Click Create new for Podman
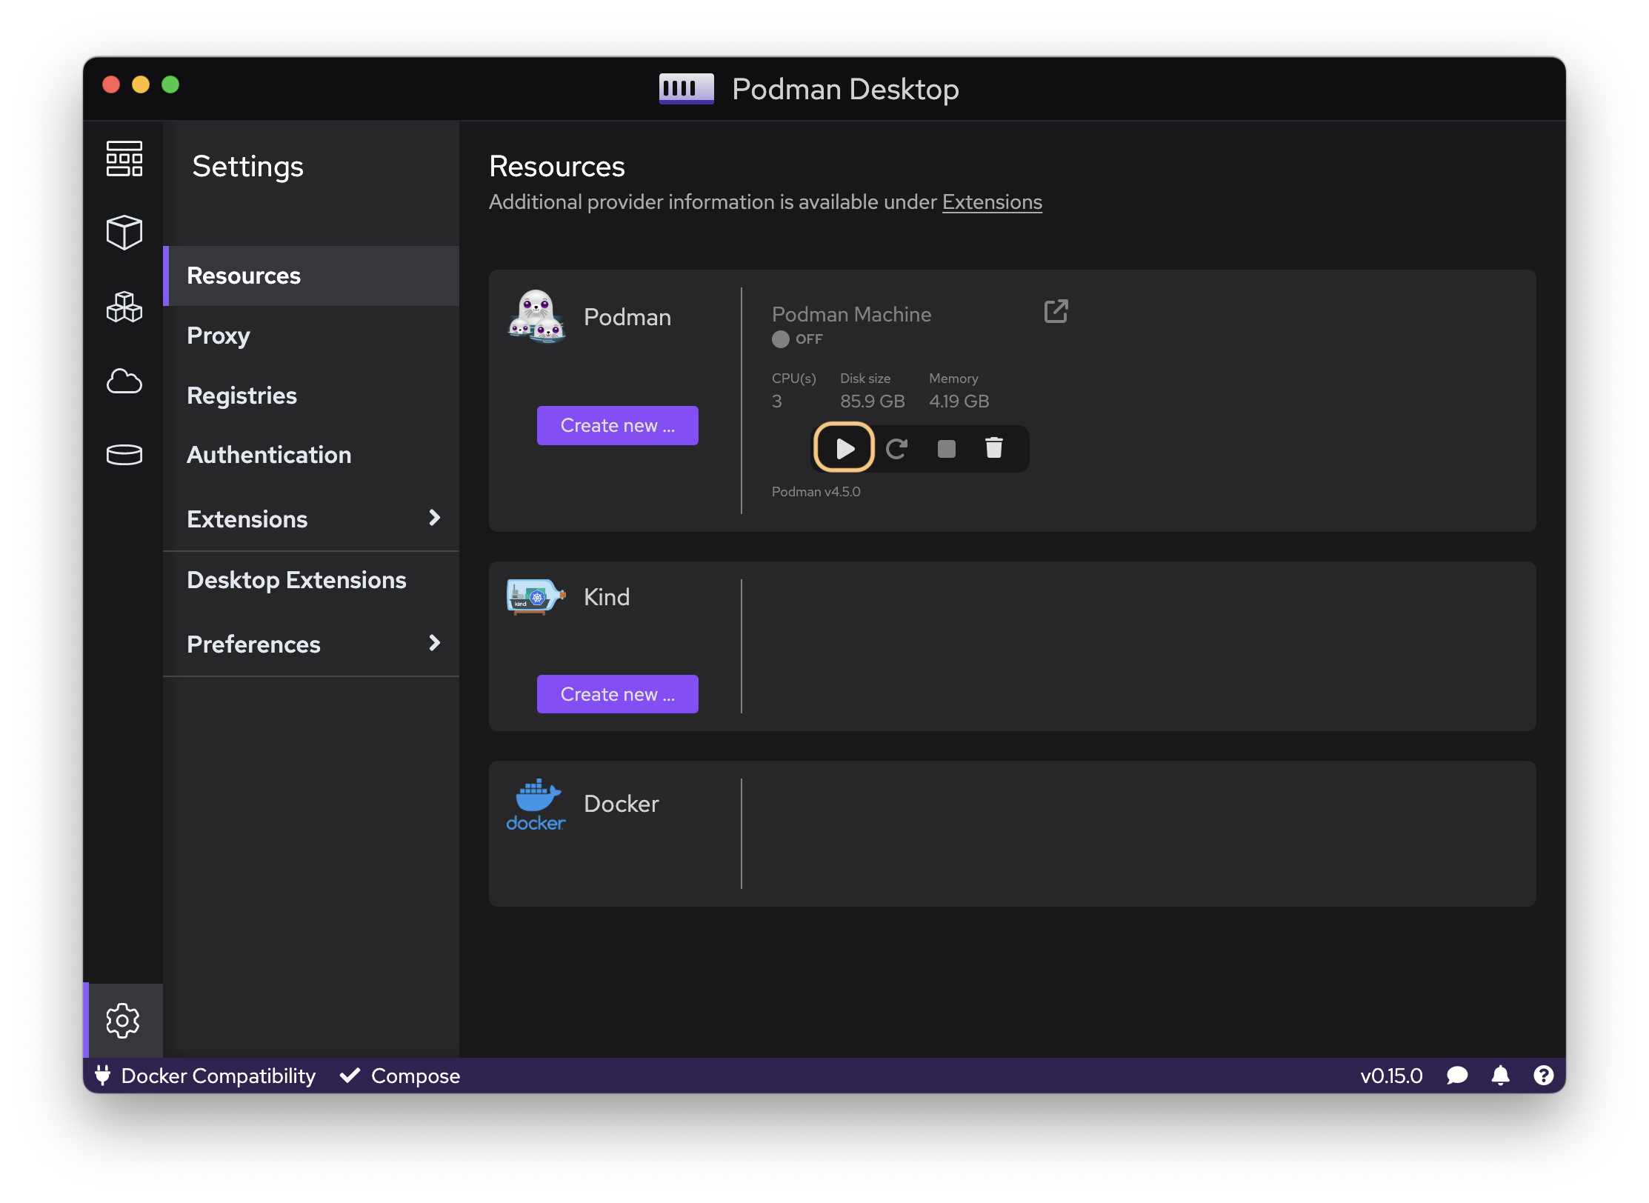The image size is (1649, 1203). [617, 425]
